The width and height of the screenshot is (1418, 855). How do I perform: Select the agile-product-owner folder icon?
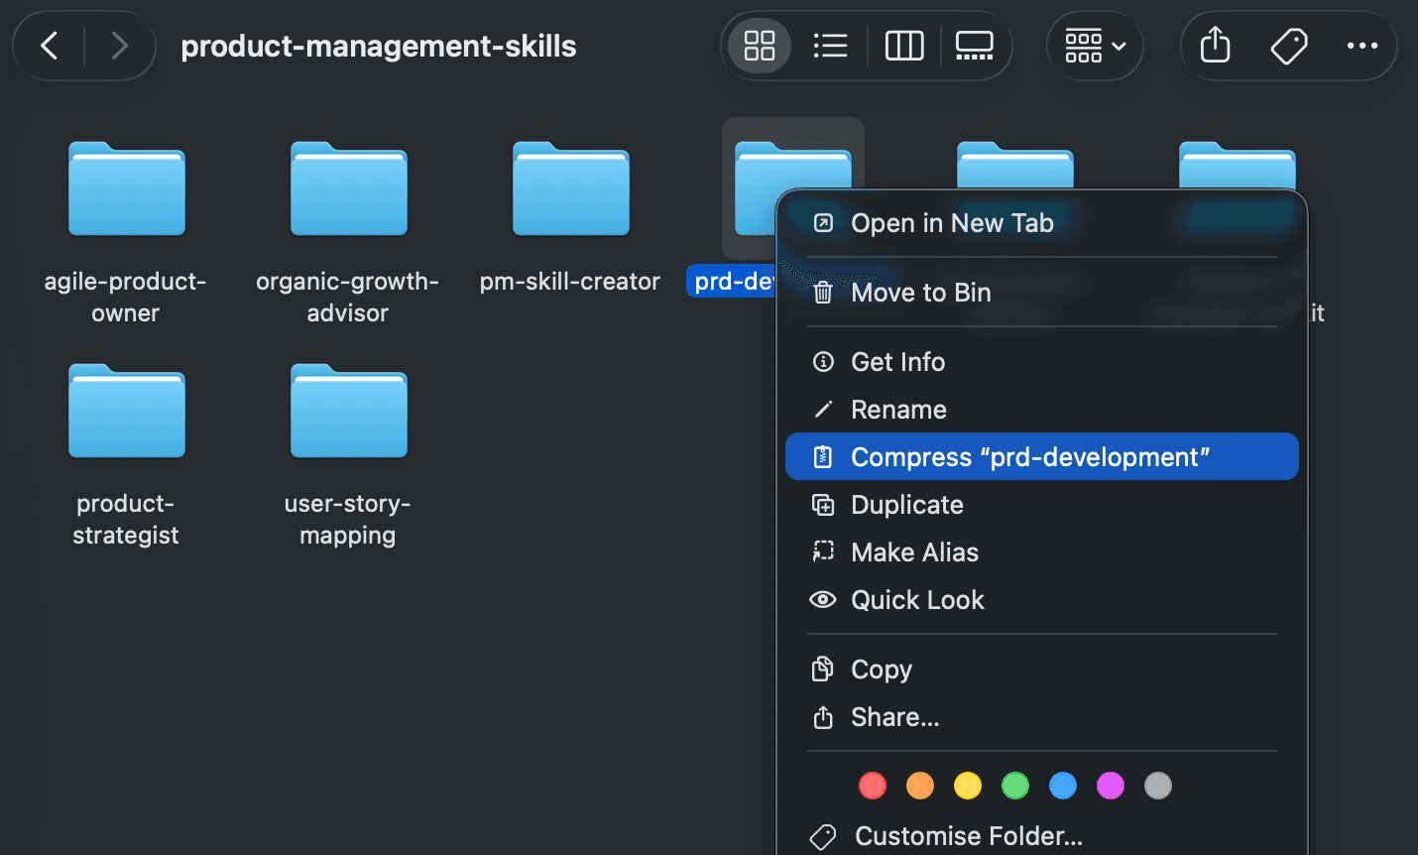127,188
